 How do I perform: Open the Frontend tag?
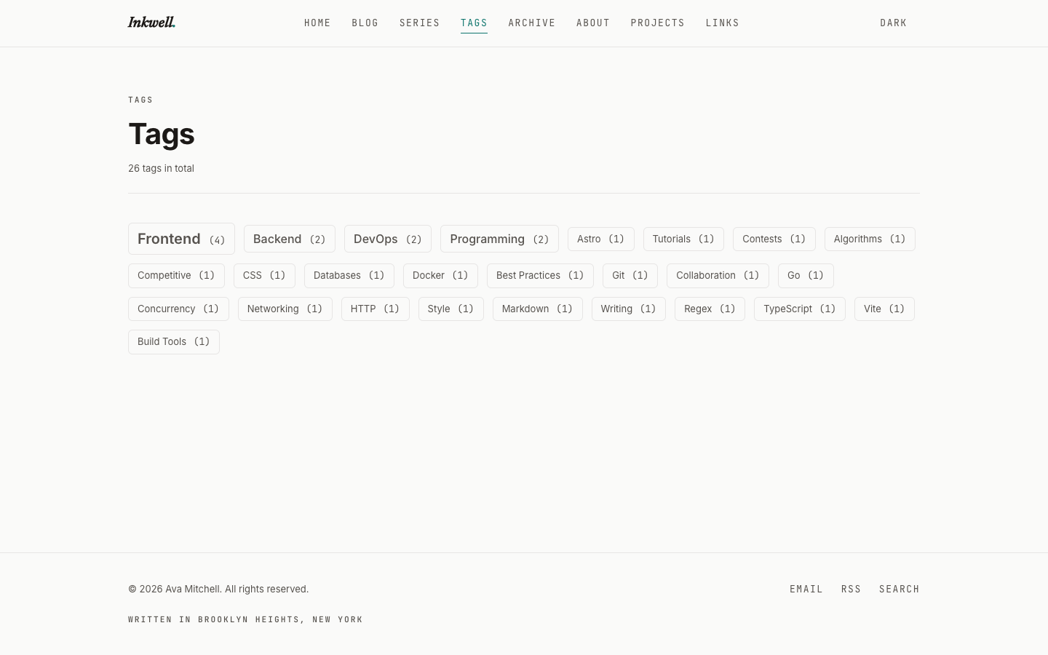click(181, 239)
